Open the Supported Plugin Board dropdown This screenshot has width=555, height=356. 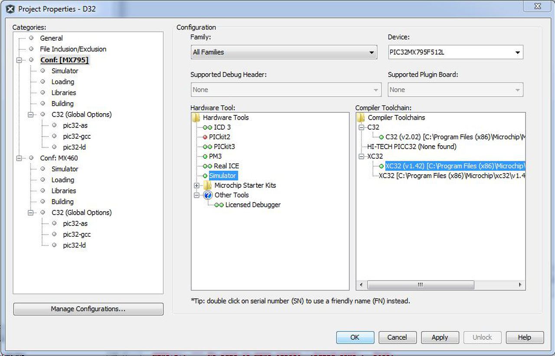pos(455,90)
